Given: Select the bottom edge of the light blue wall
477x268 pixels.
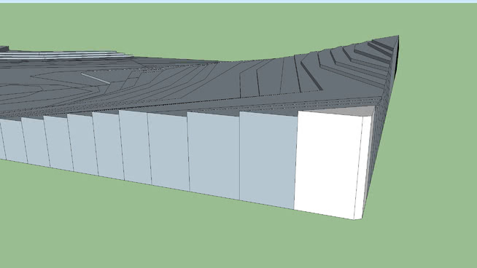Looking at the screenshot, I should pos(146,184).
